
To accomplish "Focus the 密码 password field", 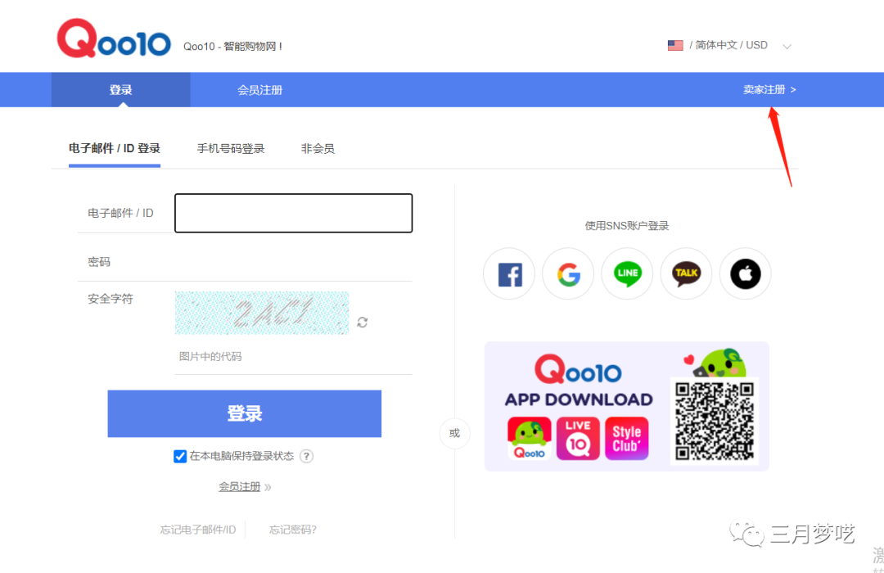I will click(293, 262).
